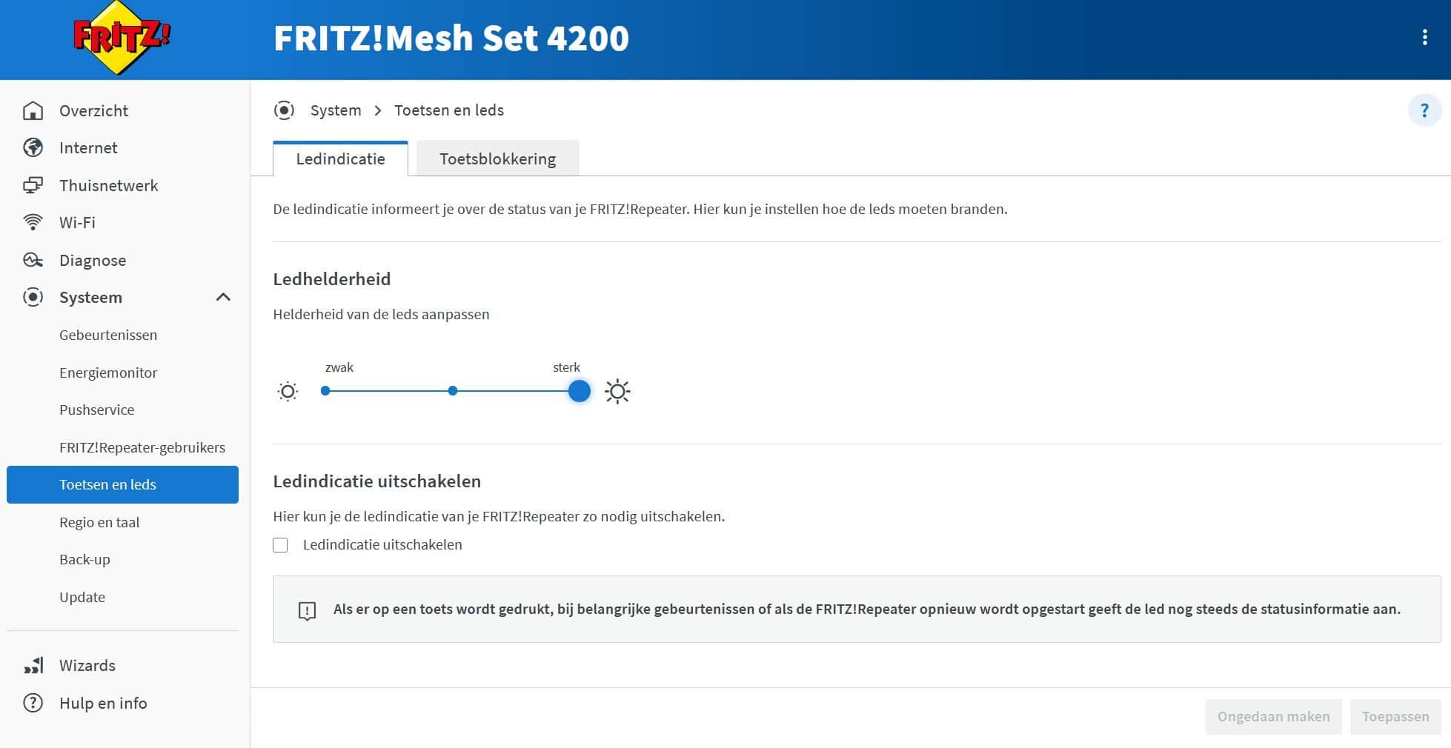
Task: Click the Wi-Fi signal icon
Action: (33, 222)
